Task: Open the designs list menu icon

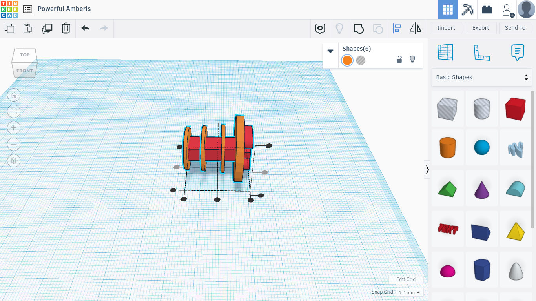Action: (27, 9)
